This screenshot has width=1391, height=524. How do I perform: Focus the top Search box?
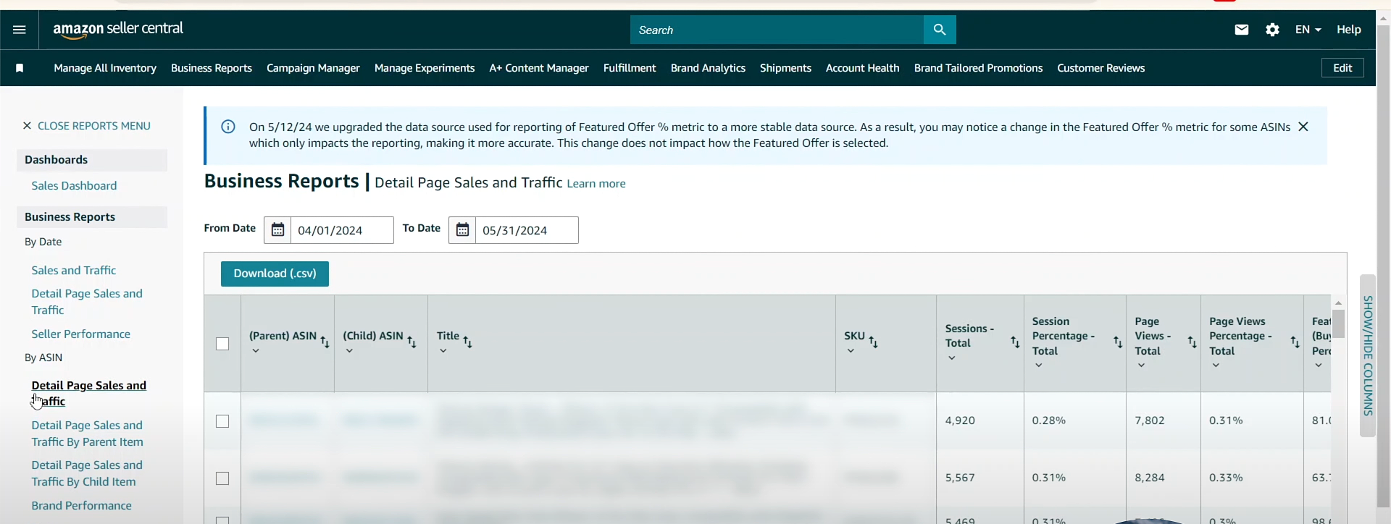click(777, 30)
